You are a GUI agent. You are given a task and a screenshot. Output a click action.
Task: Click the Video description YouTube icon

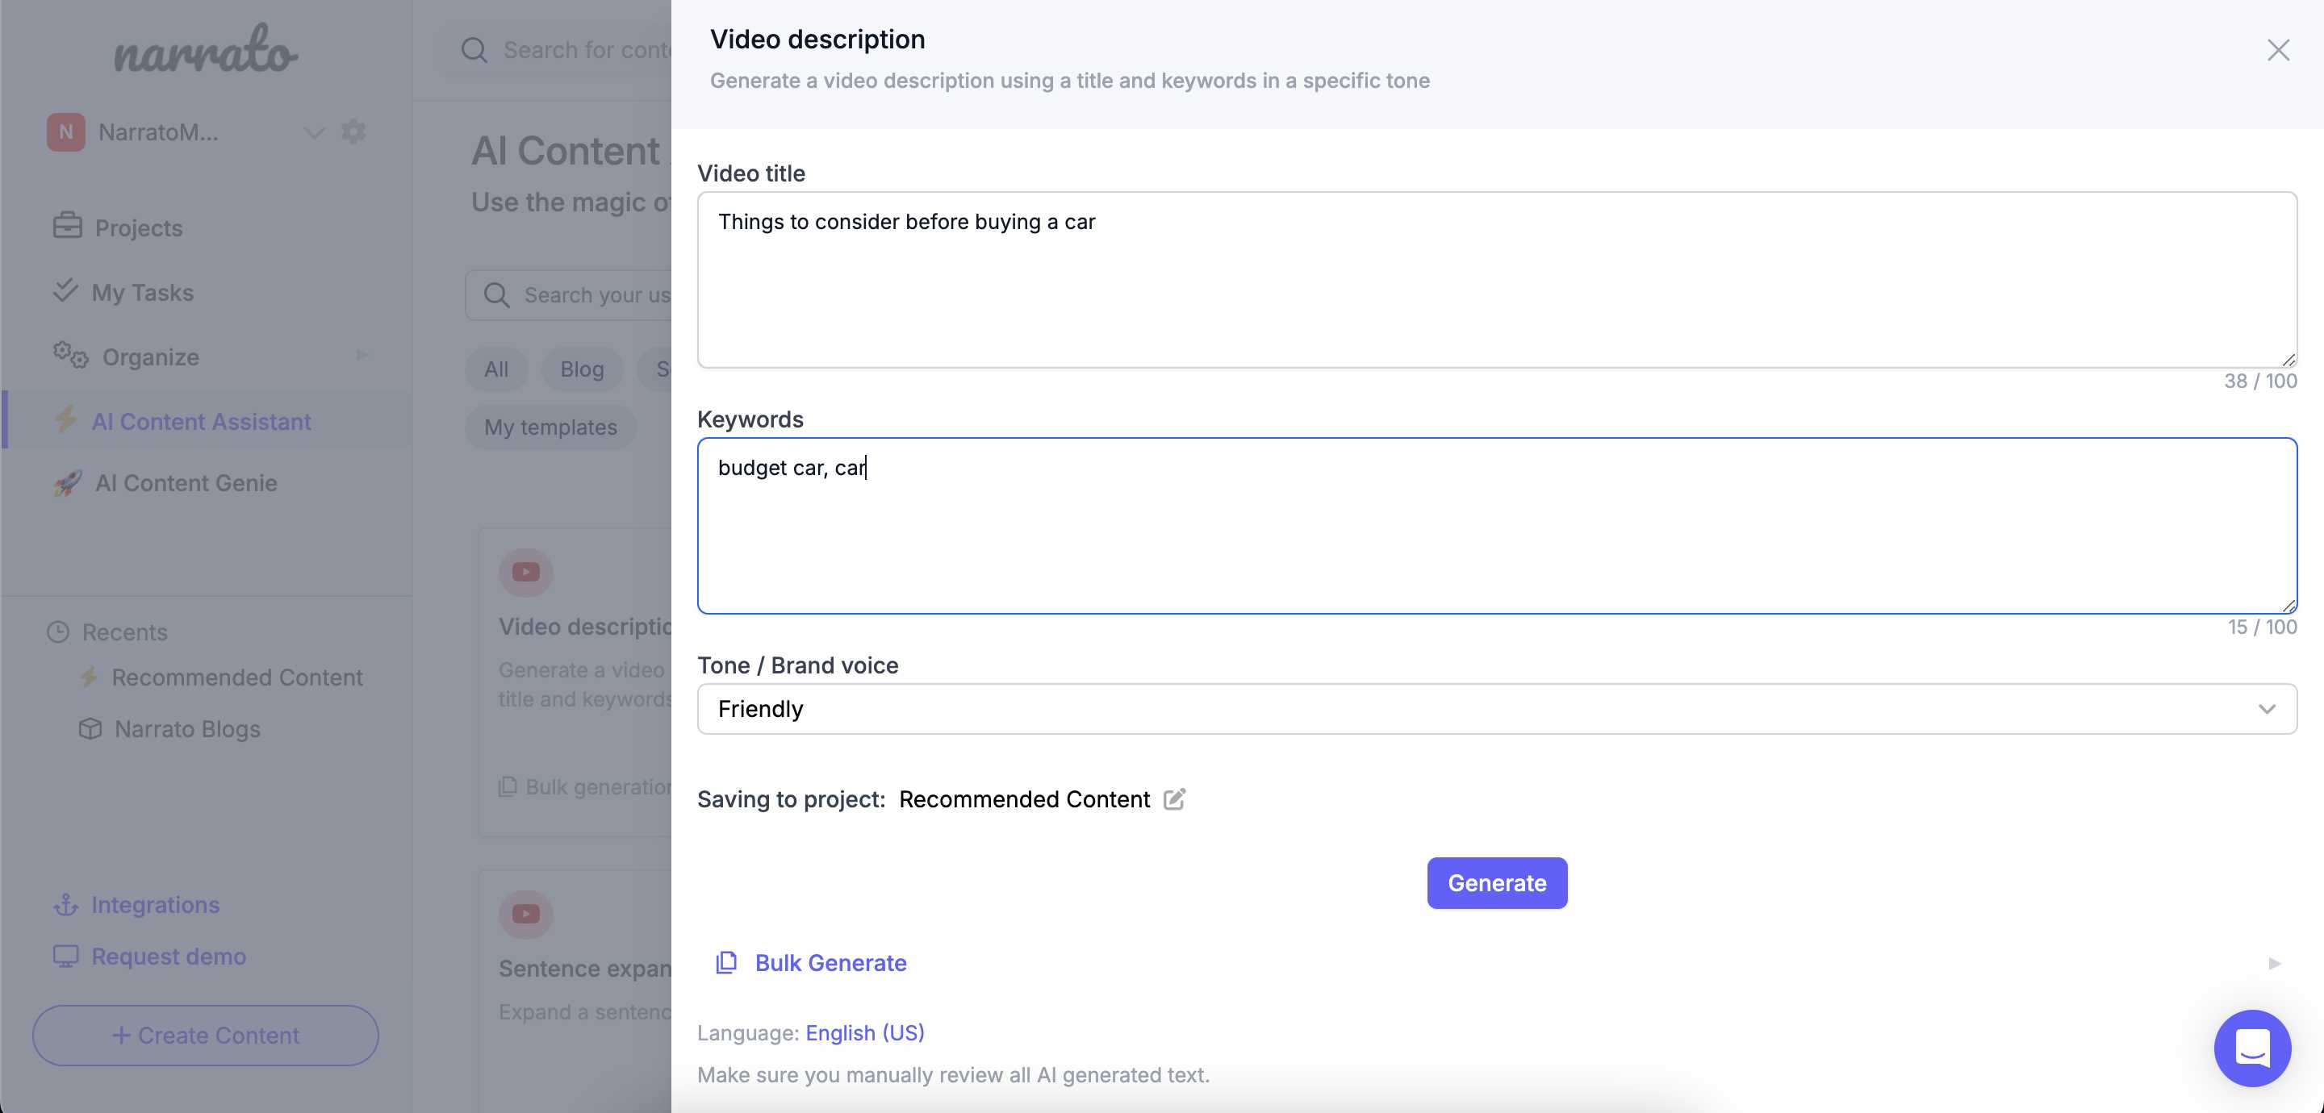coord(526,573)
